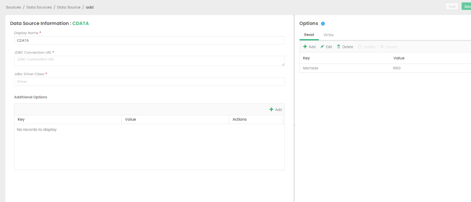
Task: Click the Edit pencil toolbar icon
Action: [322, 47]
